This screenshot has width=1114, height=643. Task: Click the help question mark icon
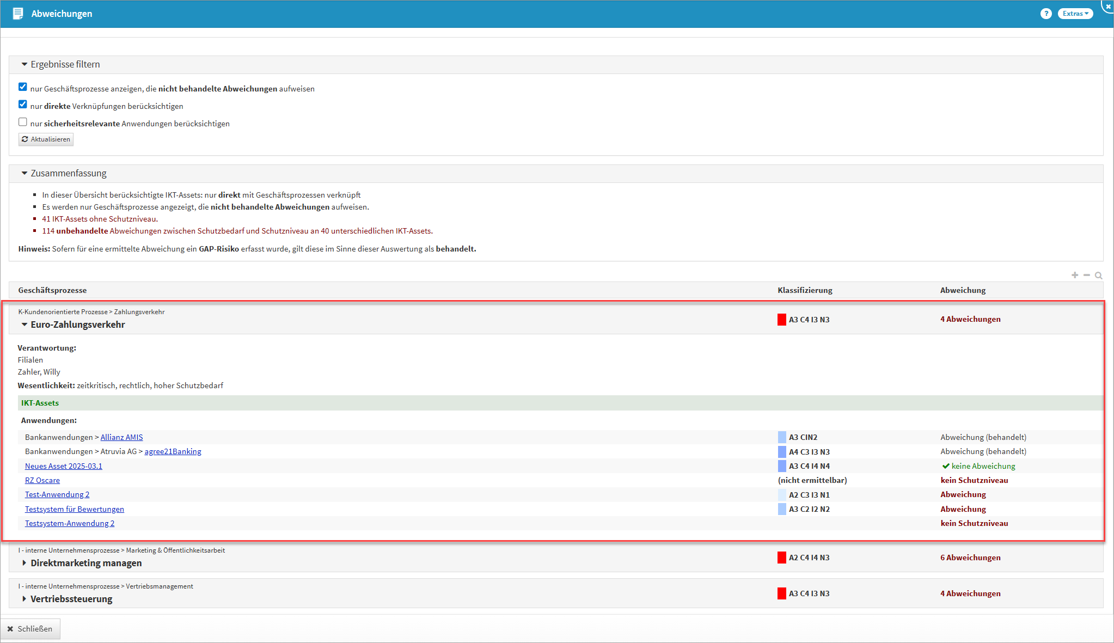point(1045,14)
